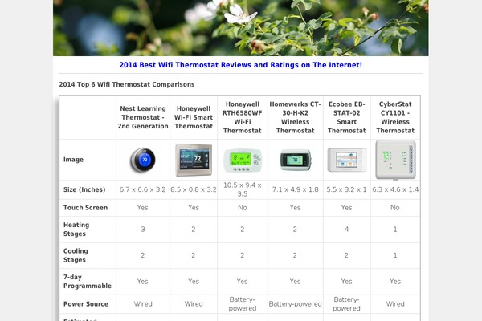The width and height of the screenshot is (482, 321).
Task: Select the '7-day Programmable' row label
Action: click(88, 282)
